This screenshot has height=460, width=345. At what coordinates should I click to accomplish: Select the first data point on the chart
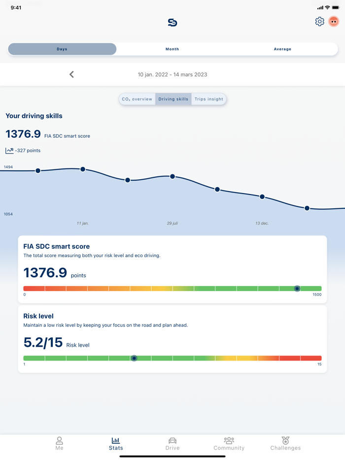38,171
